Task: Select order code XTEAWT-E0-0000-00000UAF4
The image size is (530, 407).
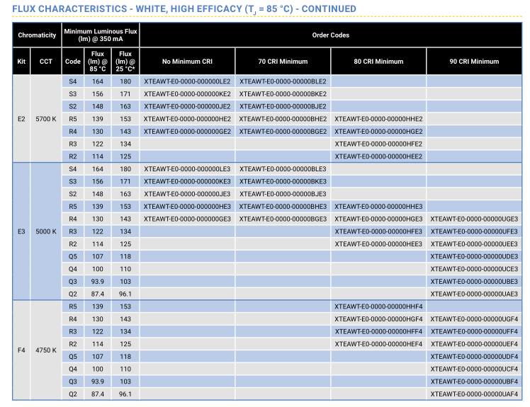Action: click(x=473, y=394)
